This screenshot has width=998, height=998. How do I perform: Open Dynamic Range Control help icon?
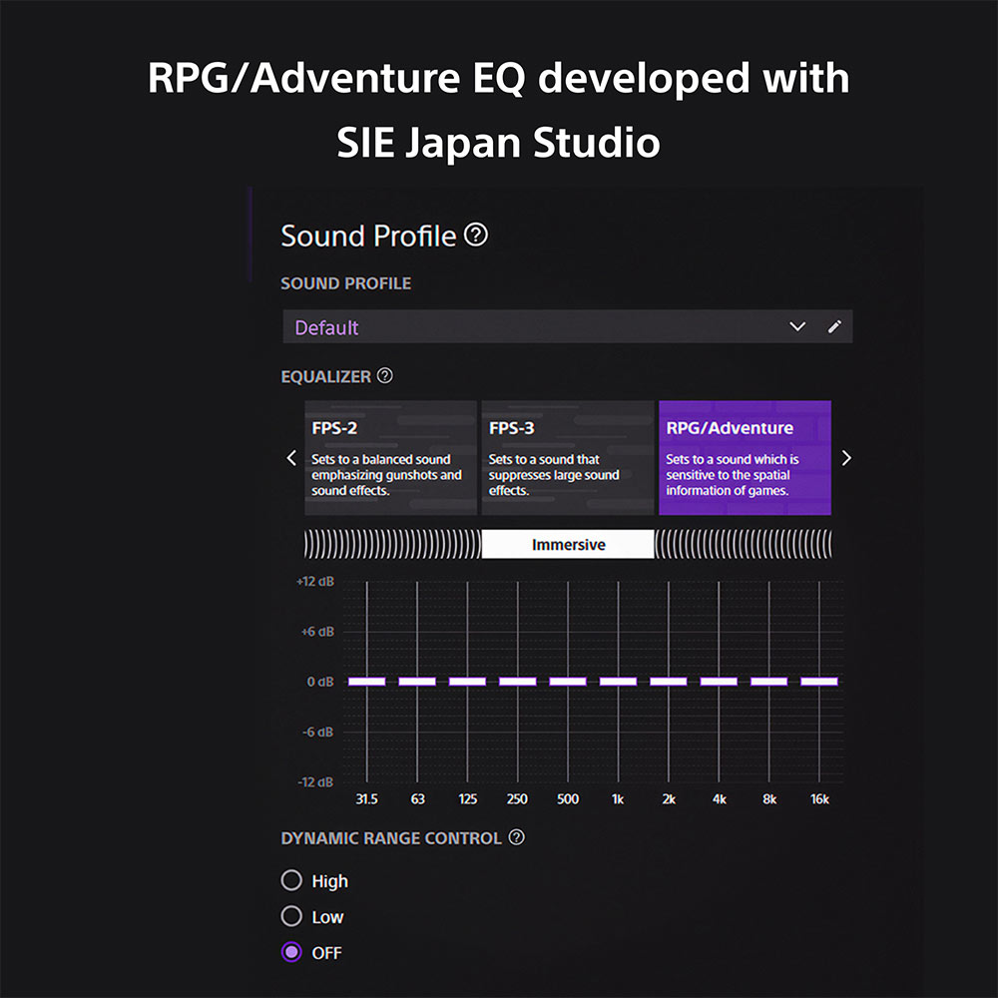click(x=517, y=837)
